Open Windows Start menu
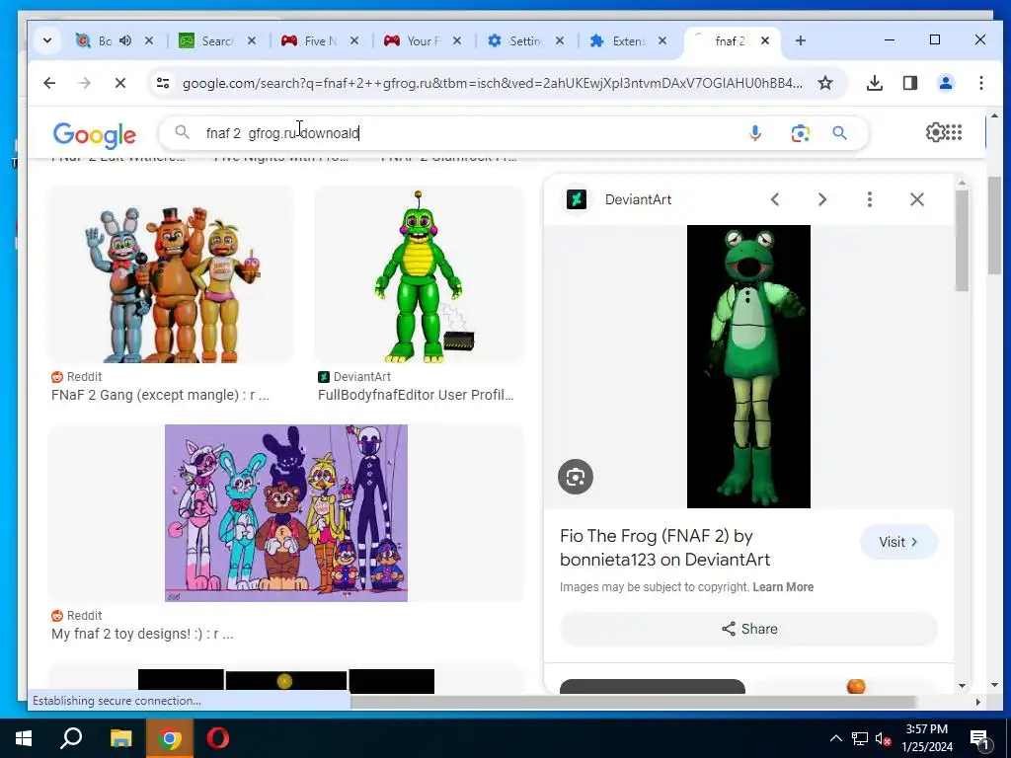The image size is (1011, 758). [x=24, y=738]
